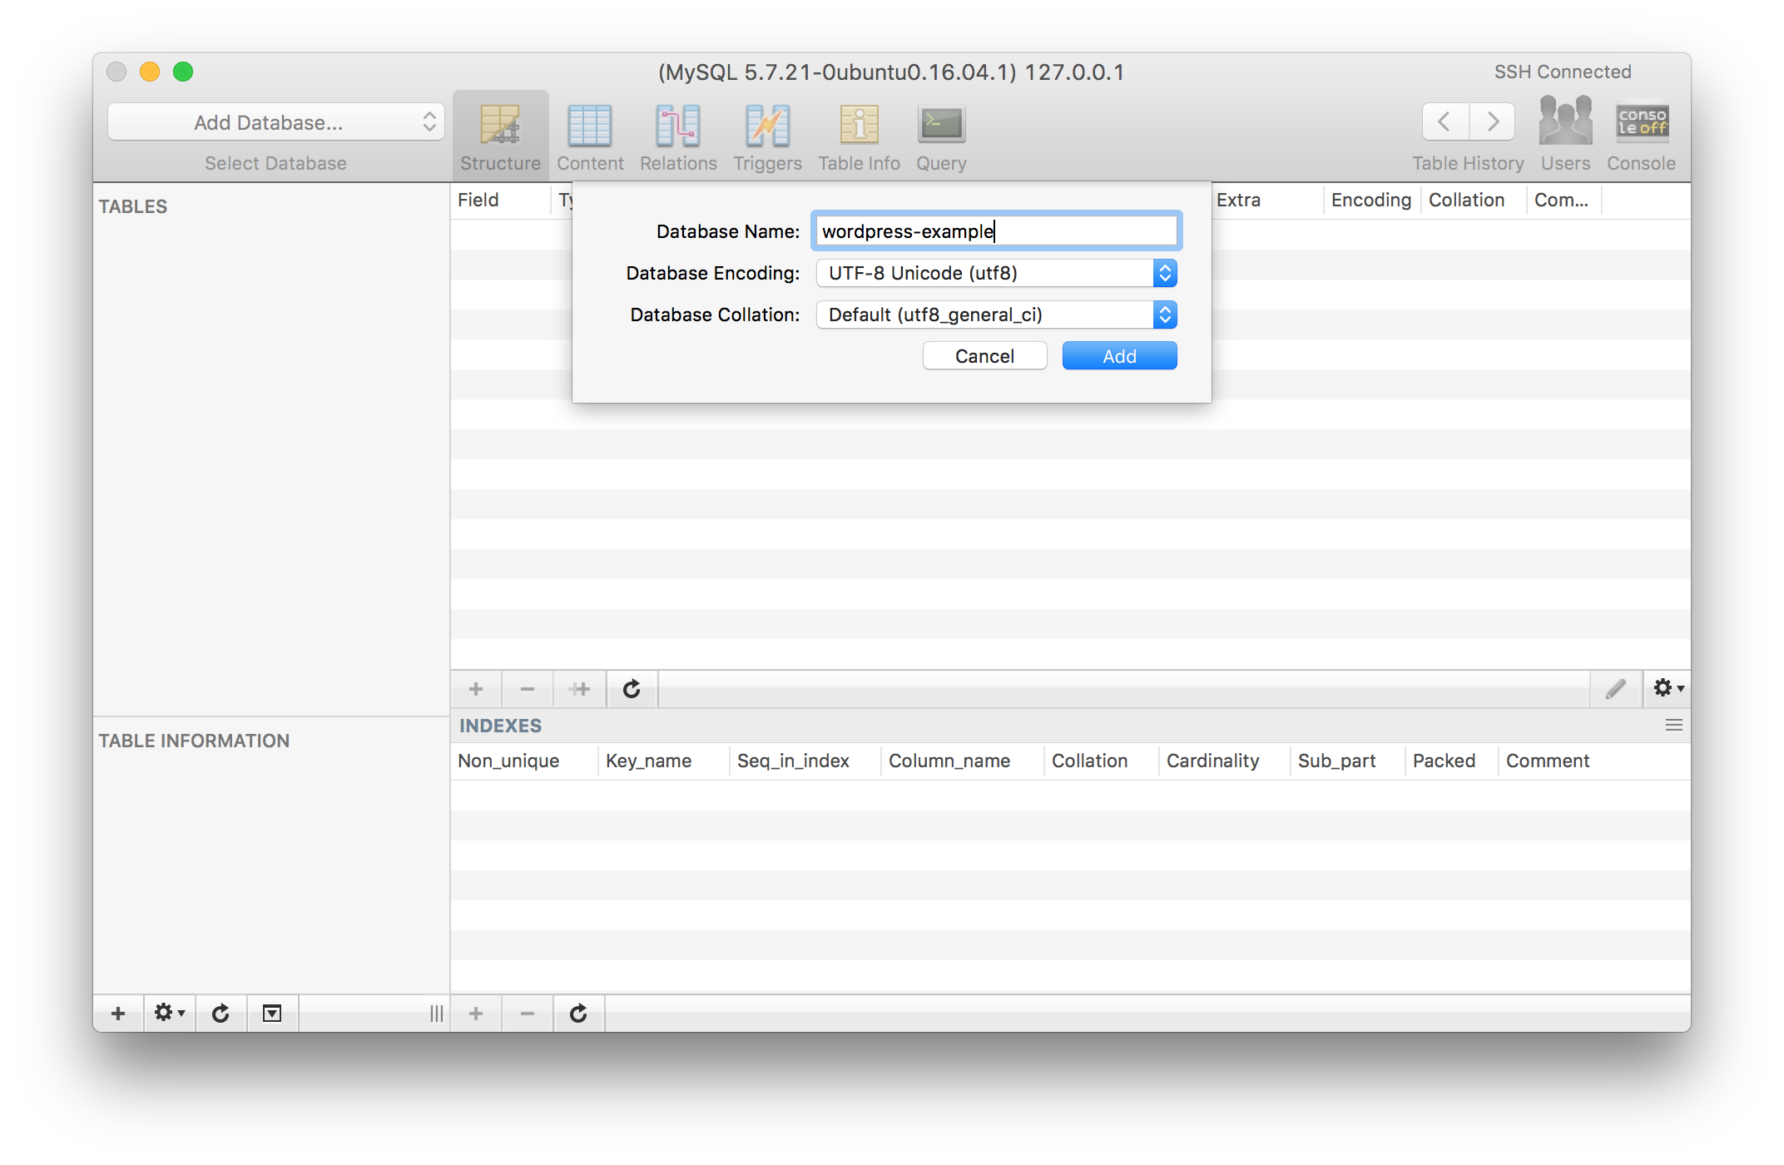Open the Database Encoding dropdown
Image resolution: width=1784 pixels, height=1165 pixels.
tap(996, 273)
